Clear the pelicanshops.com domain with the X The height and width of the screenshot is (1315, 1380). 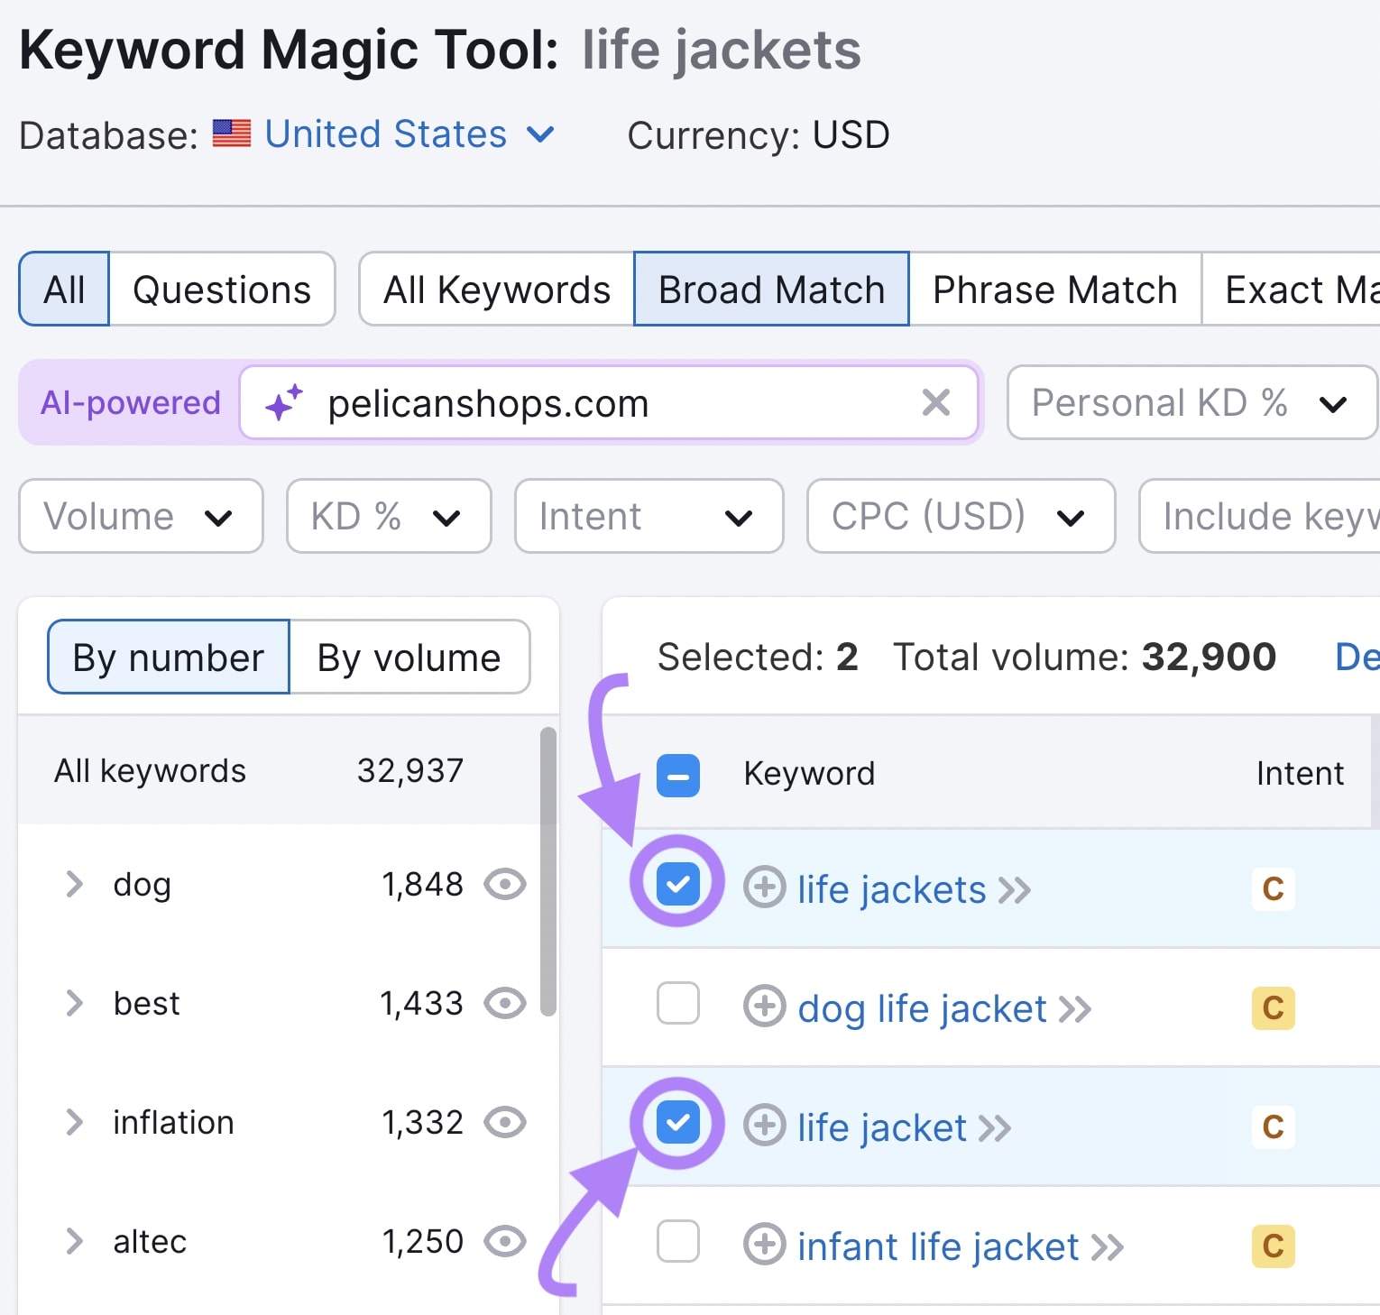click(x=936, y=402)
